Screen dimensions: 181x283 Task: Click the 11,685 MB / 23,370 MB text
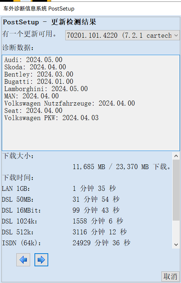(x=111, y=167)
